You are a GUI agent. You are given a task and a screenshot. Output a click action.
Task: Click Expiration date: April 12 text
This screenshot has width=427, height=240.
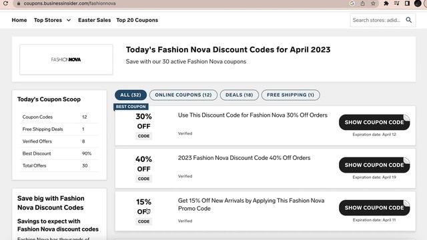pyautogui.click(x=374, y=135)
